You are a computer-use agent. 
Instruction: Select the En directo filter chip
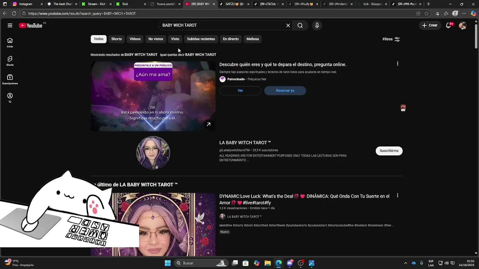231,39
